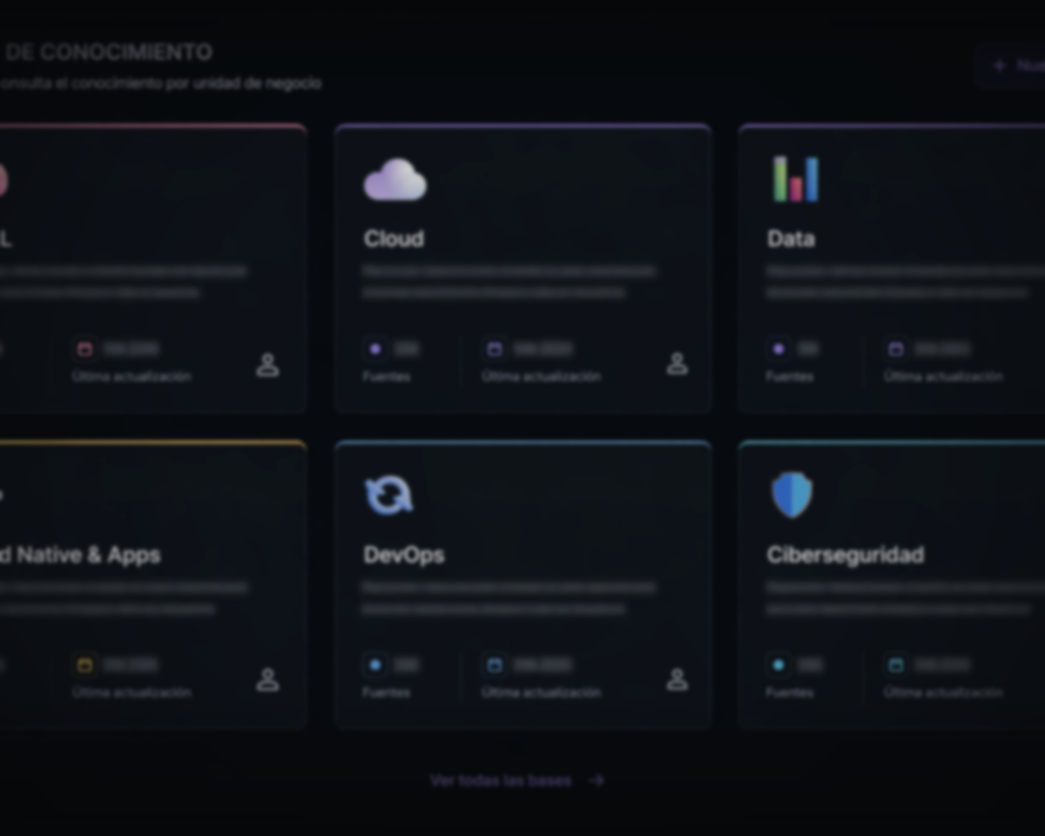Click the user icon on Cloud card

point(677,364)
